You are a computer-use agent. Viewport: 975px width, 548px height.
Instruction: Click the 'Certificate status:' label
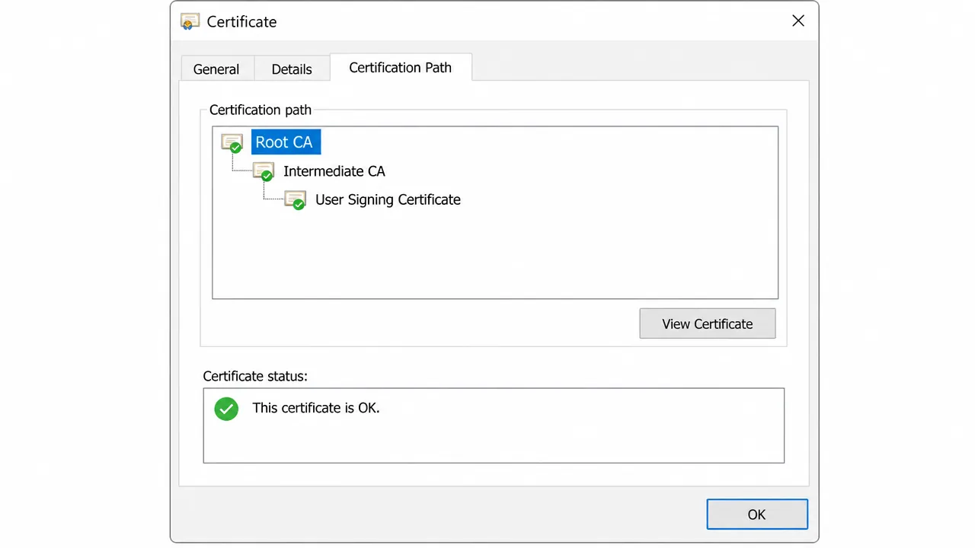[x=255, y=376]
